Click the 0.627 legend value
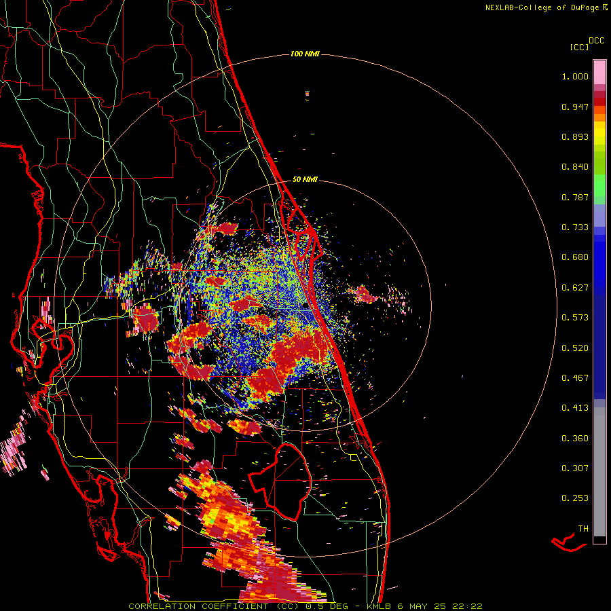The width and height of the screenshot is (611, 611). click(575, 288)
